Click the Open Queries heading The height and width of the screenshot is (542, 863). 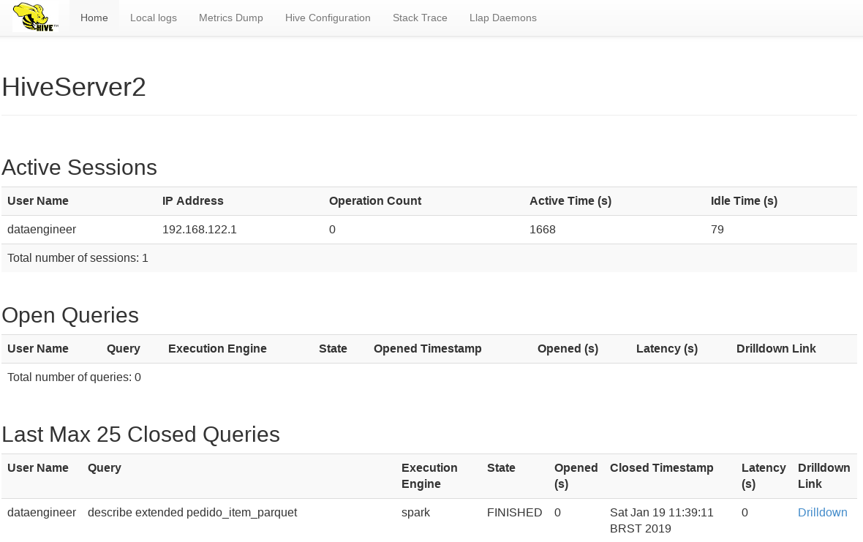[x=70, y=315]
